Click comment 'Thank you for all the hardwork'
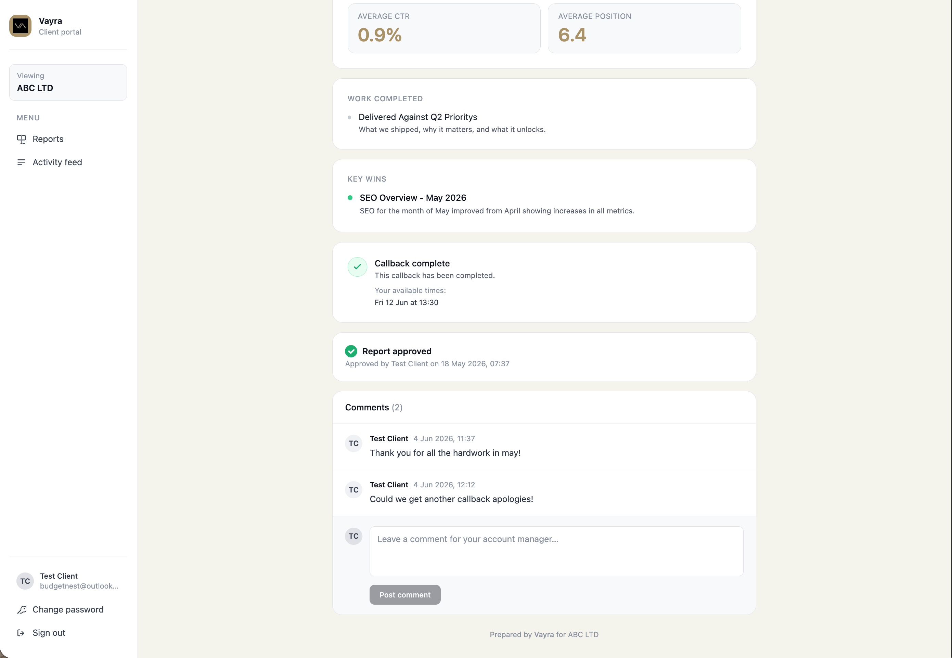Screen dimensions: 952x658 pos(445,453)
